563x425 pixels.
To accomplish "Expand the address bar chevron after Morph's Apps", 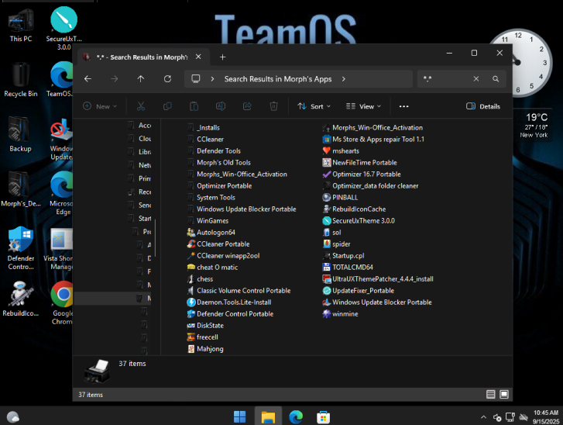I will [x=344, y=79].
